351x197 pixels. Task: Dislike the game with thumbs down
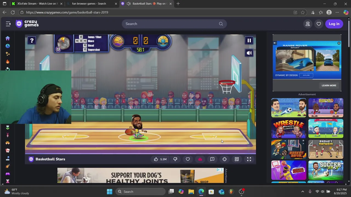175,159
